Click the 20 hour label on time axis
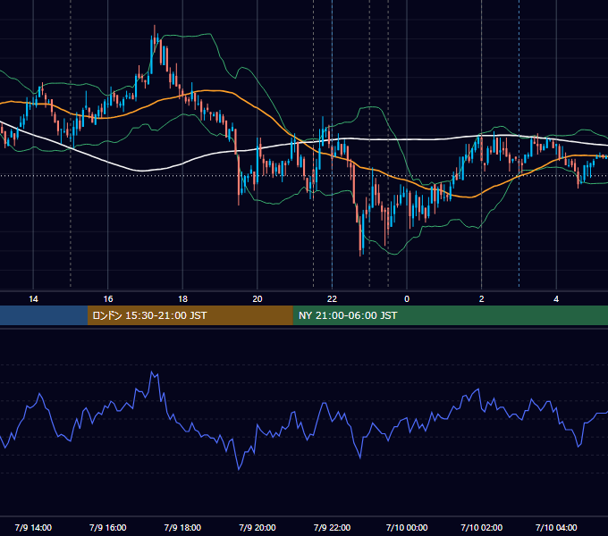This screenshot has width=608, height=536. click(258, 299)
